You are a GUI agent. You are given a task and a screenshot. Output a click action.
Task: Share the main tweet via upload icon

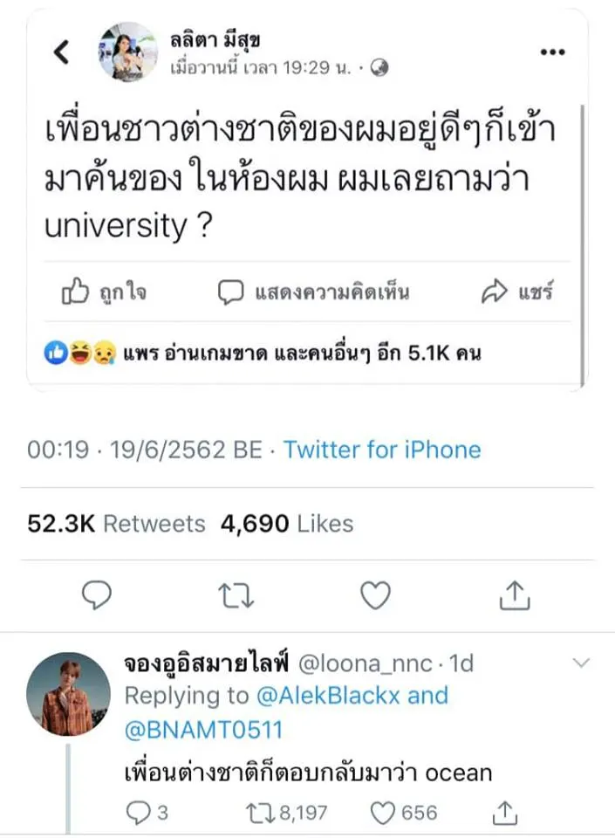point(516,595)
